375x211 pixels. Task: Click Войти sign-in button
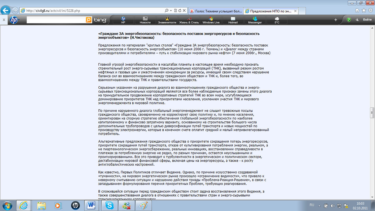367,20
